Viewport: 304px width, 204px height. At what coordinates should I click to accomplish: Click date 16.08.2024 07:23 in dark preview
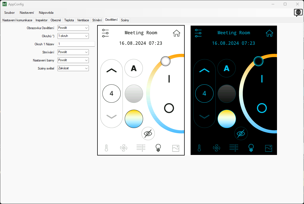[234, 43]
